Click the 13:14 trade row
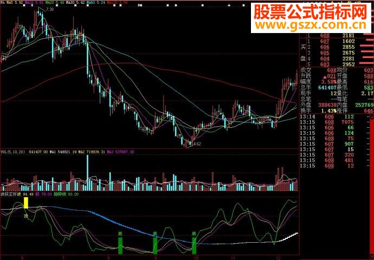 [x=335, y=117]
